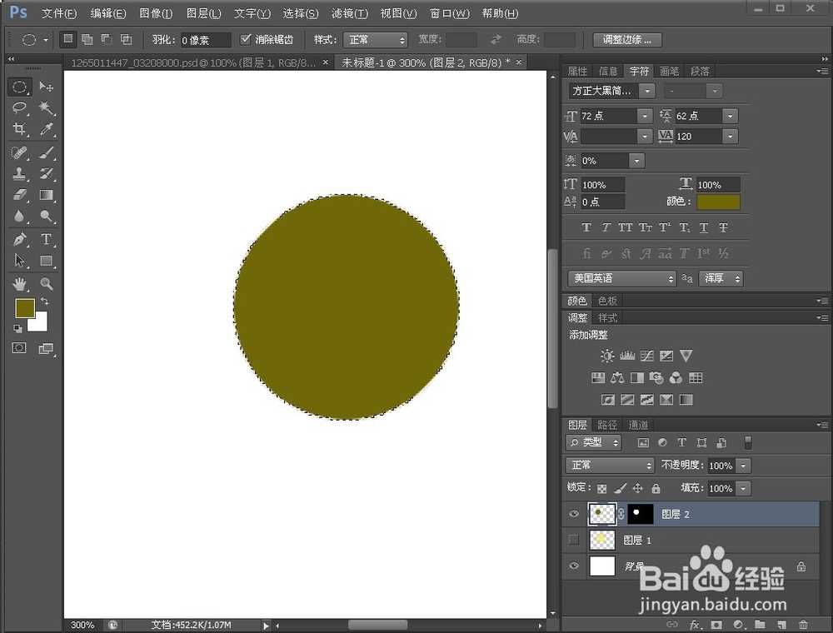Select the Pen tool
Viewport: 833px width, 633px height.
[x=20, y=239]
